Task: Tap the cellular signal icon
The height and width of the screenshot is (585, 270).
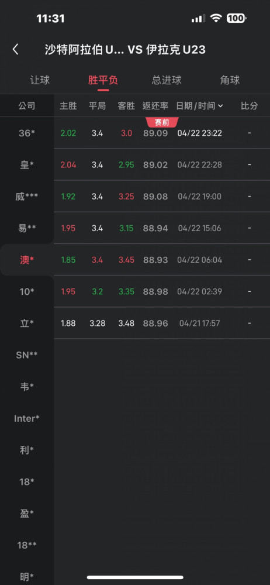Action: tap(198, 18)
